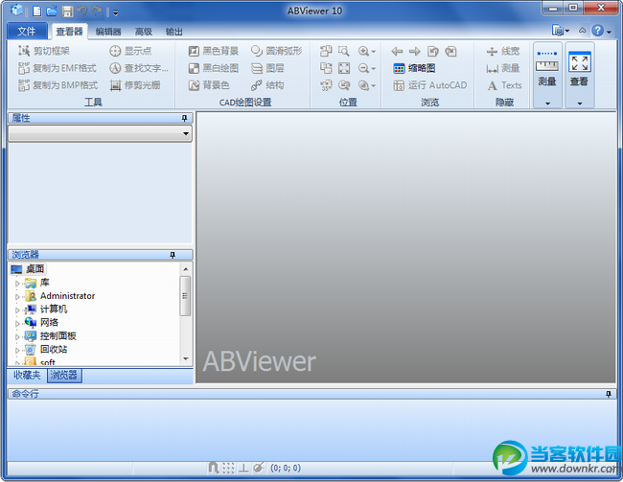Open the 高级 ribbon tab
Viewport: 623px width, 482px height.
coord(144,32)
